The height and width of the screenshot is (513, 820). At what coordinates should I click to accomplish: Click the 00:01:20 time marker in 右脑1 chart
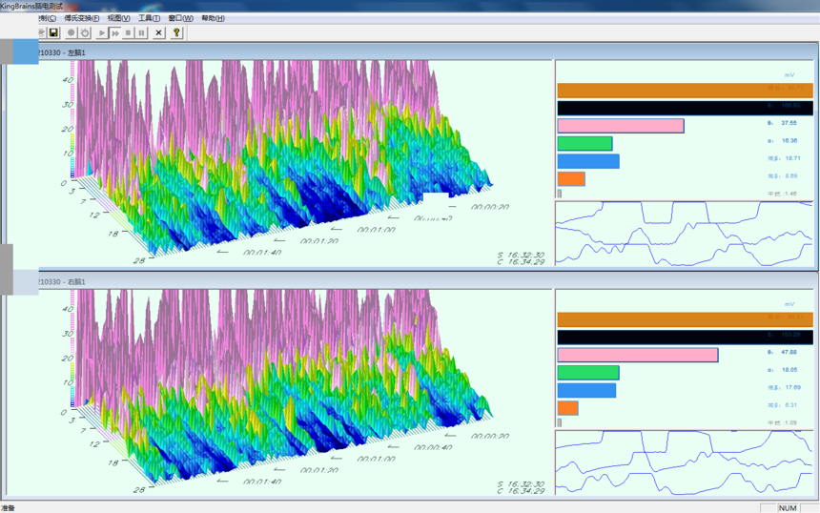pyautogui.click(x=319, y=471)
